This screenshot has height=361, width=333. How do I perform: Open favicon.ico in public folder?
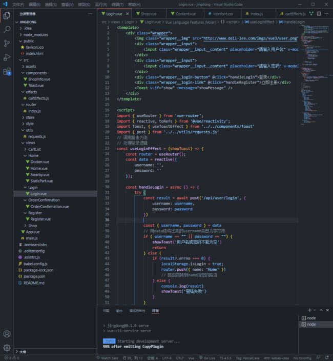click(34, 47)
